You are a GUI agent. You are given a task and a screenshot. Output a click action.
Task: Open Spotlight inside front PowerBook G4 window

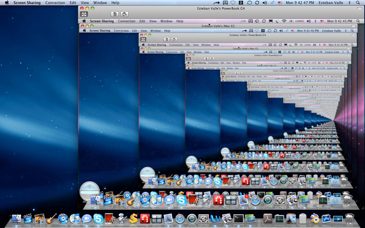(x=358, y=21)
